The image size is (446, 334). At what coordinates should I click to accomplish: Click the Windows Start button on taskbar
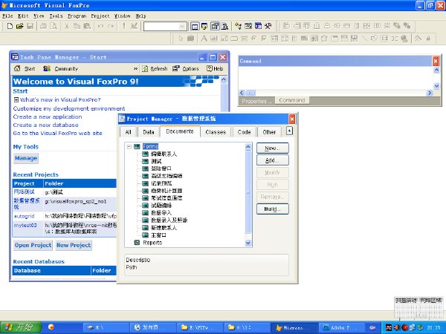pyautogui.click(x=21, y=327)
